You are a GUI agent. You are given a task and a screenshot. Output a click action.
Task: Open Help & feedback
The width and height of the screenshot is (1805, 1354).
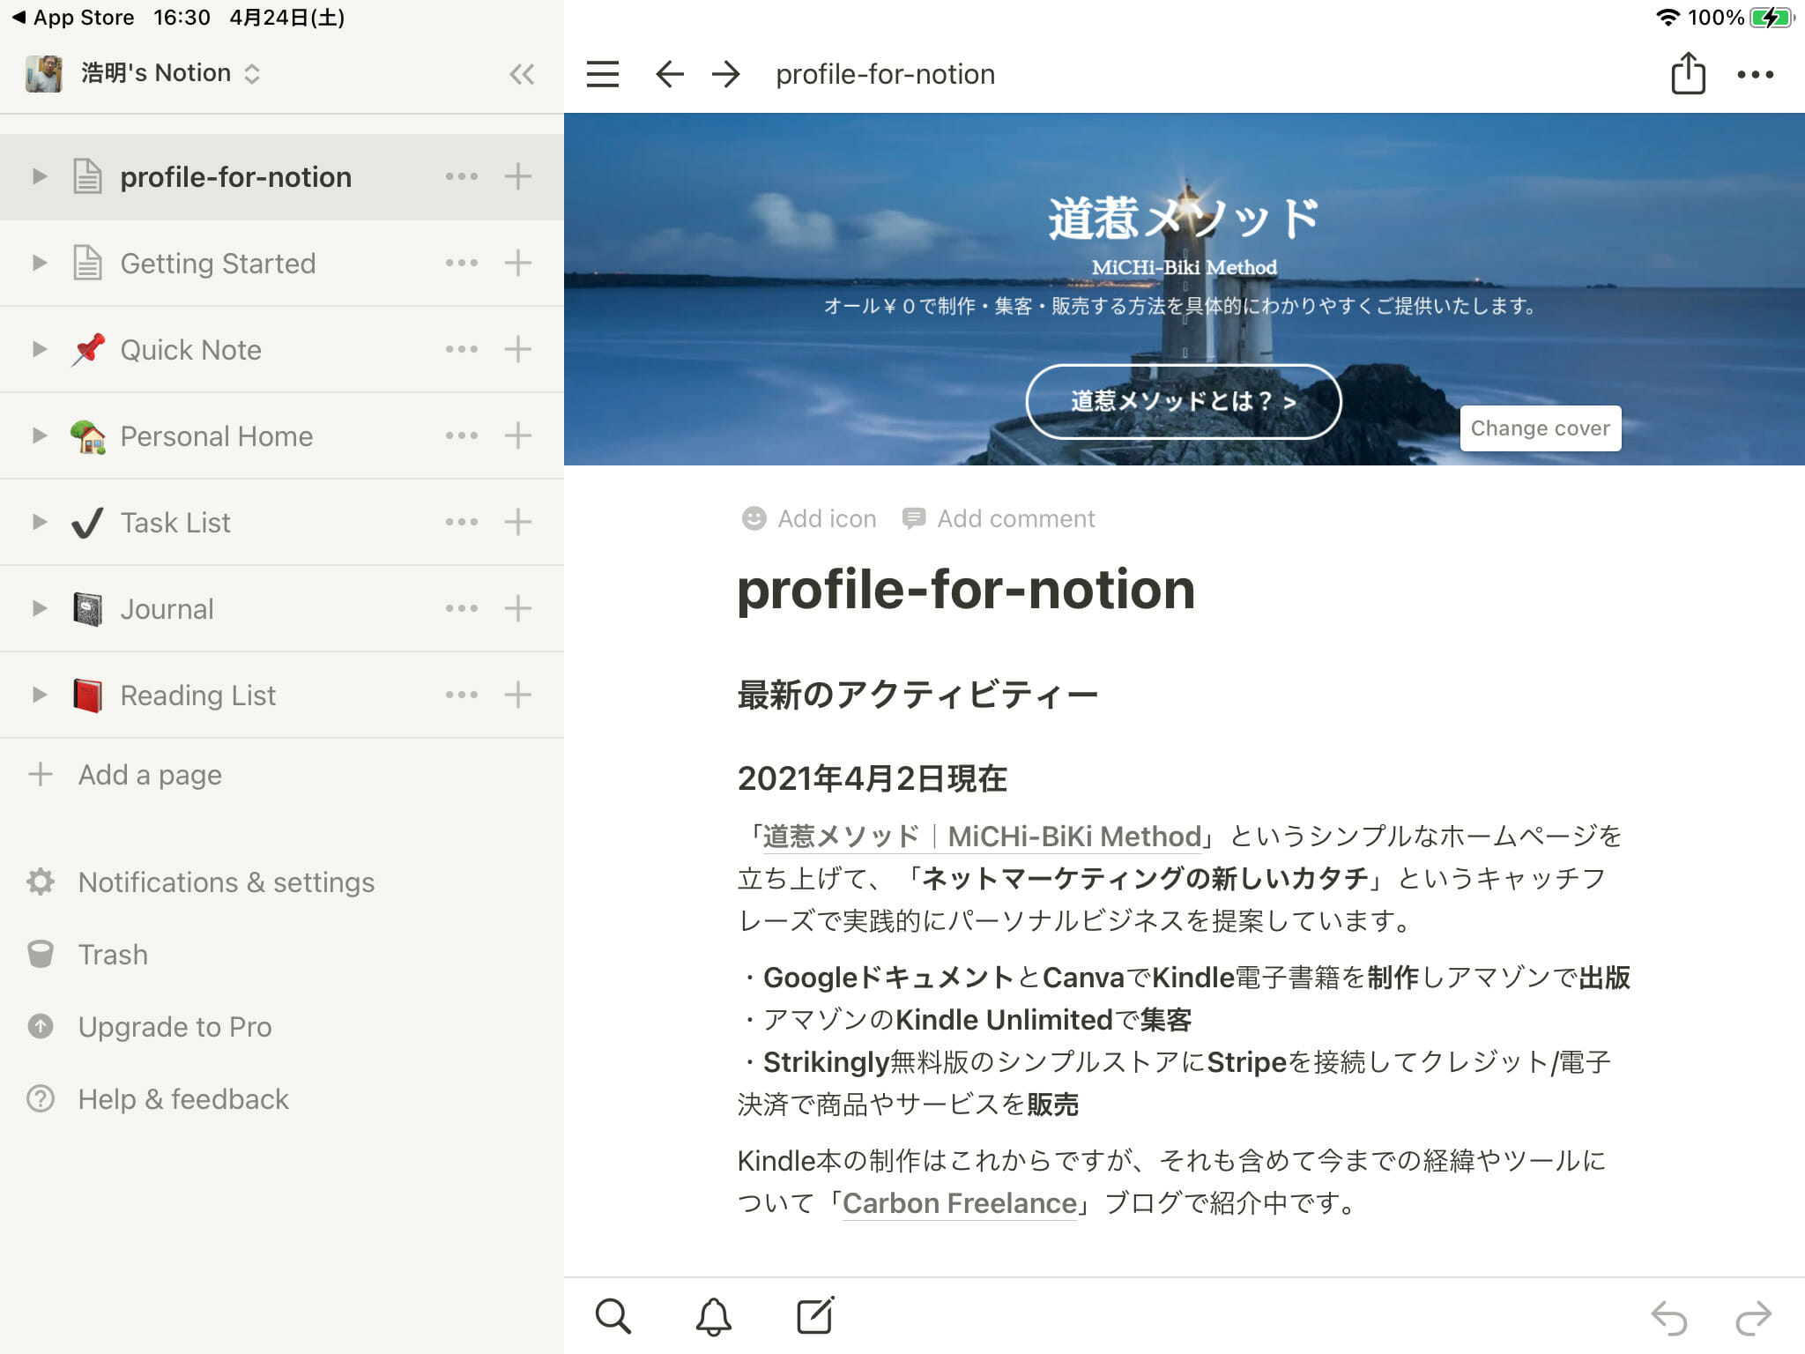click(157, 1099)
